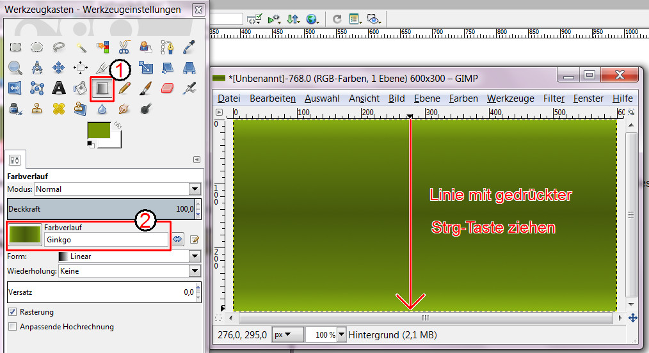Select the Flip tool
The image size is (649, 353).
15,88
